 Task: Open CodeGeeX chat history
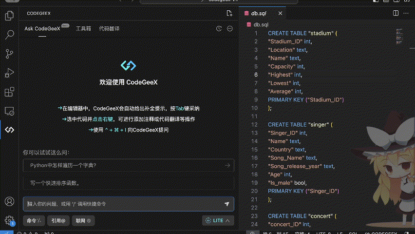(219, 29)
